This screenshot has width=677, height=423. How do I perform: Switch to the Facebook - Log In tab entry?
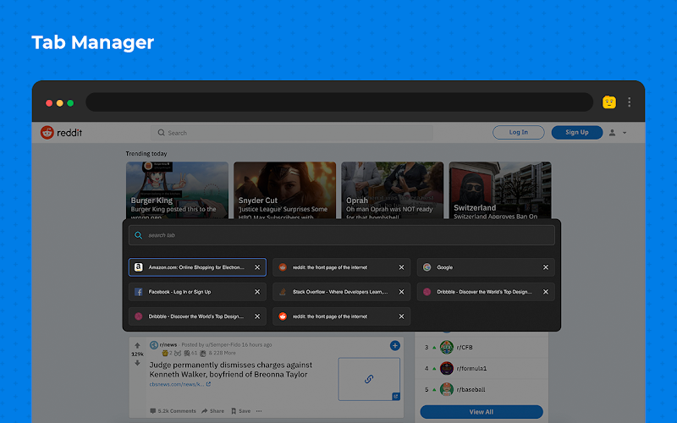(x=197, y=292)
